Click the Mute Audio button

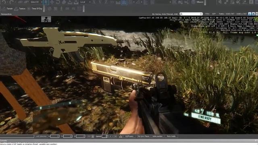pyautogui.click(x=171, y=136)
